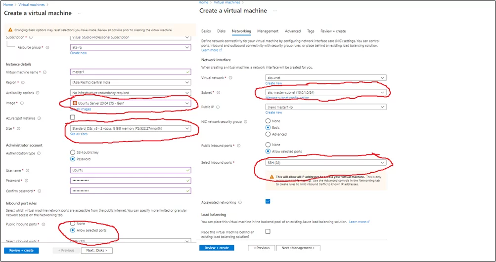Click info icon next to Public IP label
Screen dimensions: 496x262
pos(218,107)
